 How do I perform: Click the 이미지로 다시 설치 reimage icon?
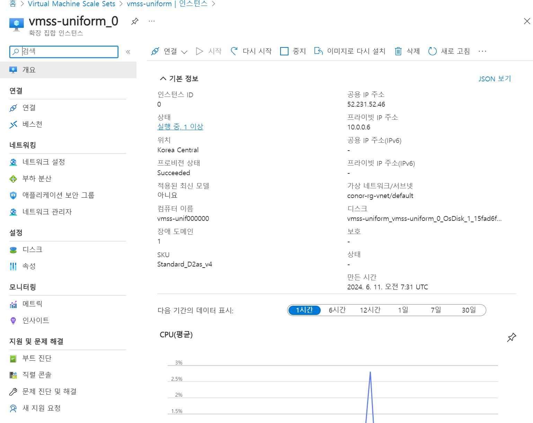click(x=319, y=51)
